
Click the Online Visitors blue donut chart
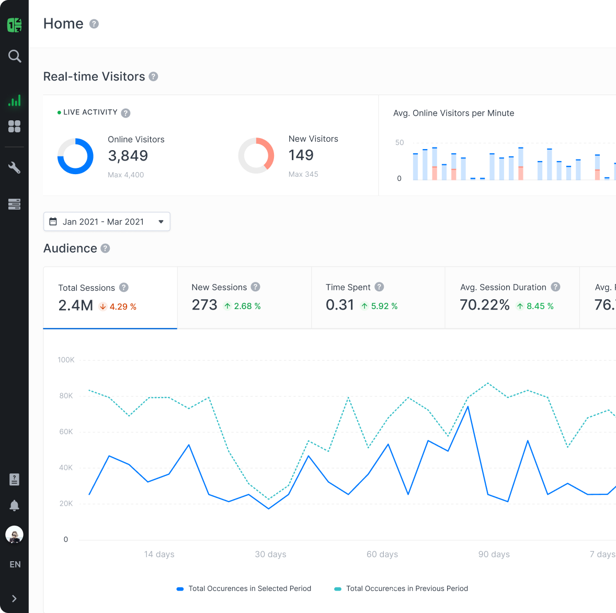point(75,156)
